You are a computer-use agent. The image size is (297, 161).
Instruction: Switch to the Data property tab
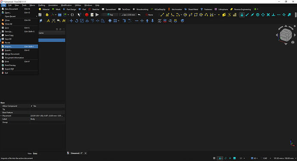(35, 153)
